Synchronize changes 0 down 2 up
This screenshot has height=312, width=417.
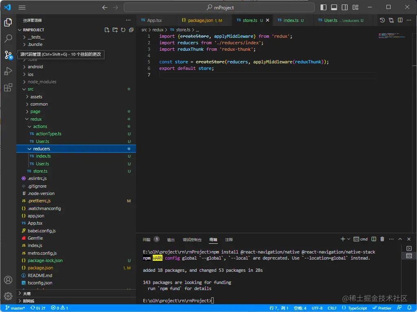point(38,308)
